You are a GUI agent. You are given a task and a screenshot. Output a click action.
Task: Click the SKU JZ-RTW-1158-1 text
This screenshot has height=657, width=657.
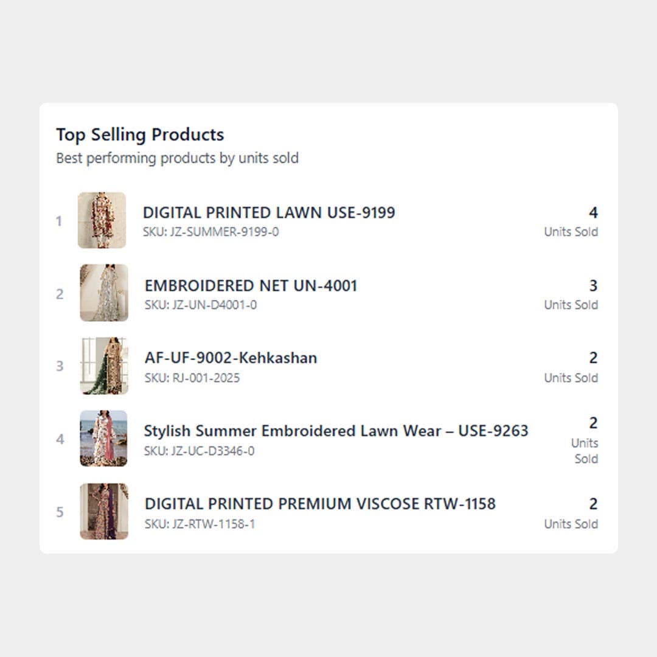(200, 524)
